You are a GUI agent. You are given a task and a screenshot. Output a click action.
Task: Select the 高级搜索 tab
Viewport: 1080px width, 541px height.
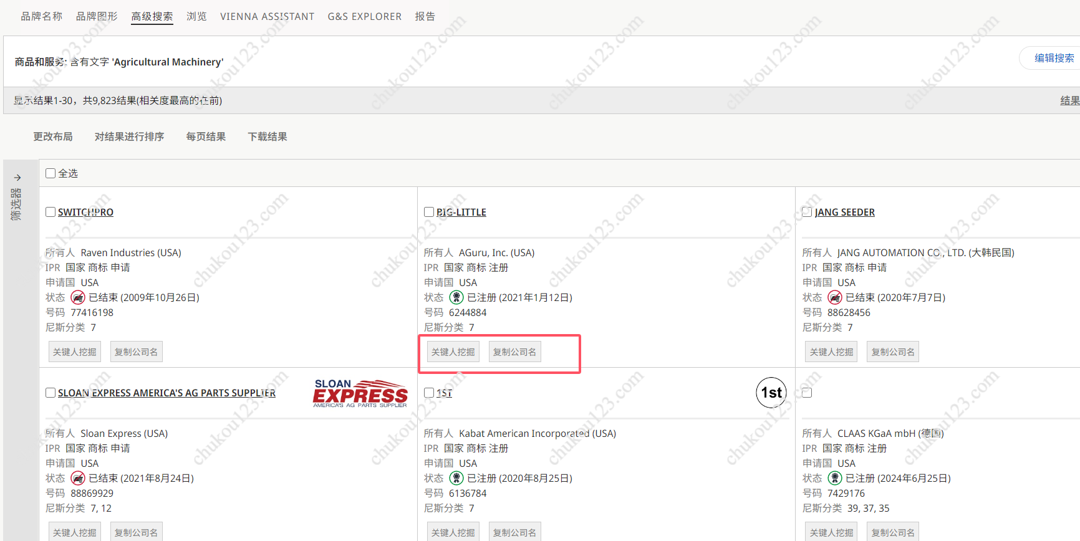coord(152,16)
